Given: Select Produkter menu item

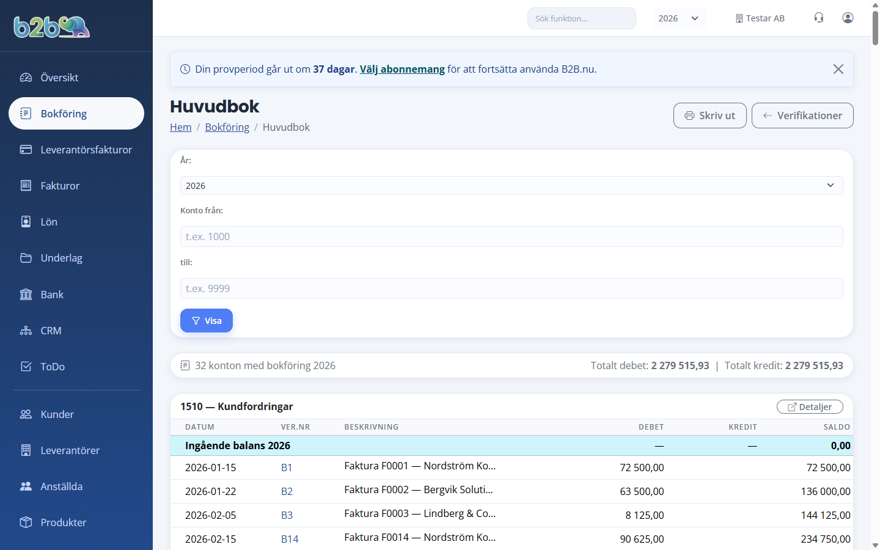Looking at the screenshot, I should click(76, 522).
